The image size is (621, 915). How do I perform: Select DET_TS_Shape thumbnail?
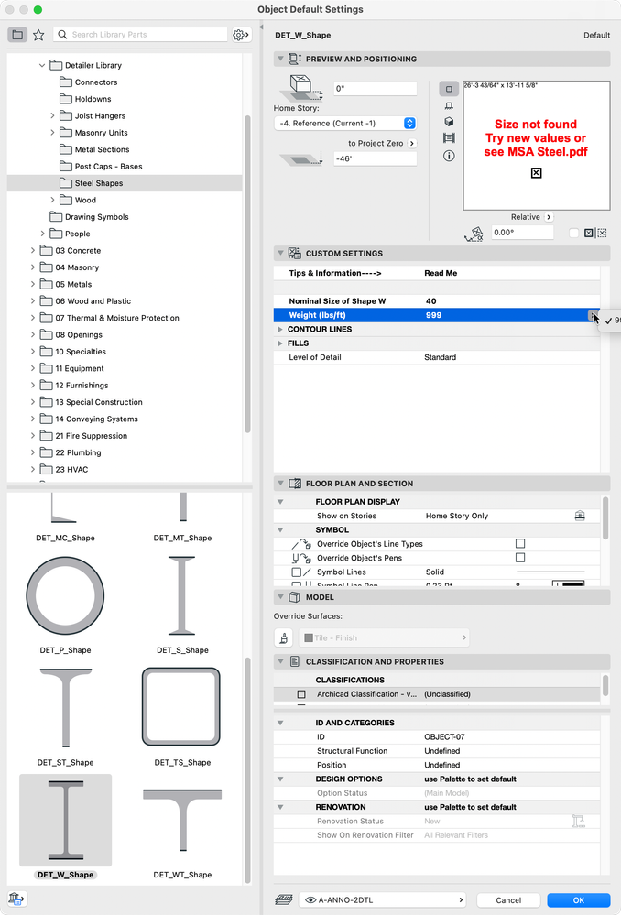[181, 707]
